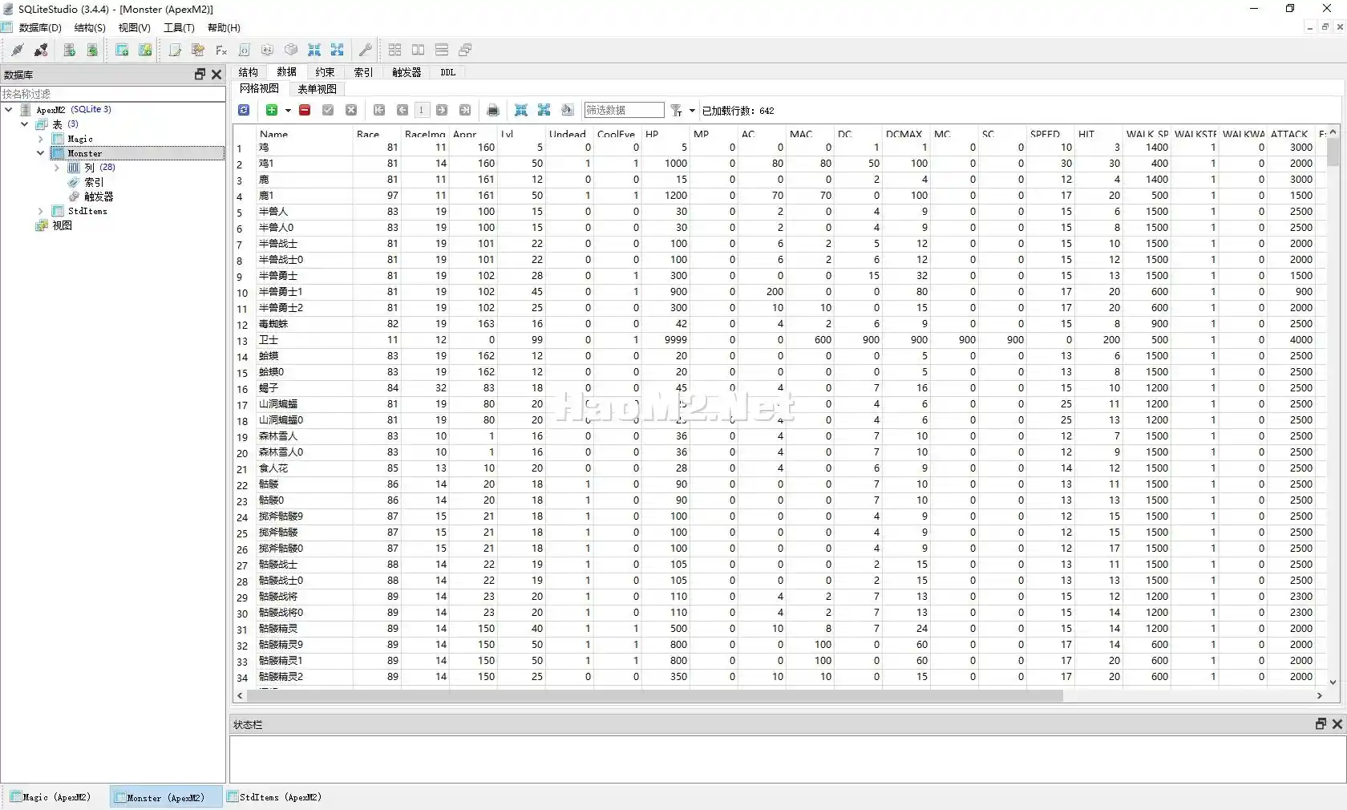This screenshot has width=1347, height=810.
Task: Click Create new view icon
Action: (145, 50)
